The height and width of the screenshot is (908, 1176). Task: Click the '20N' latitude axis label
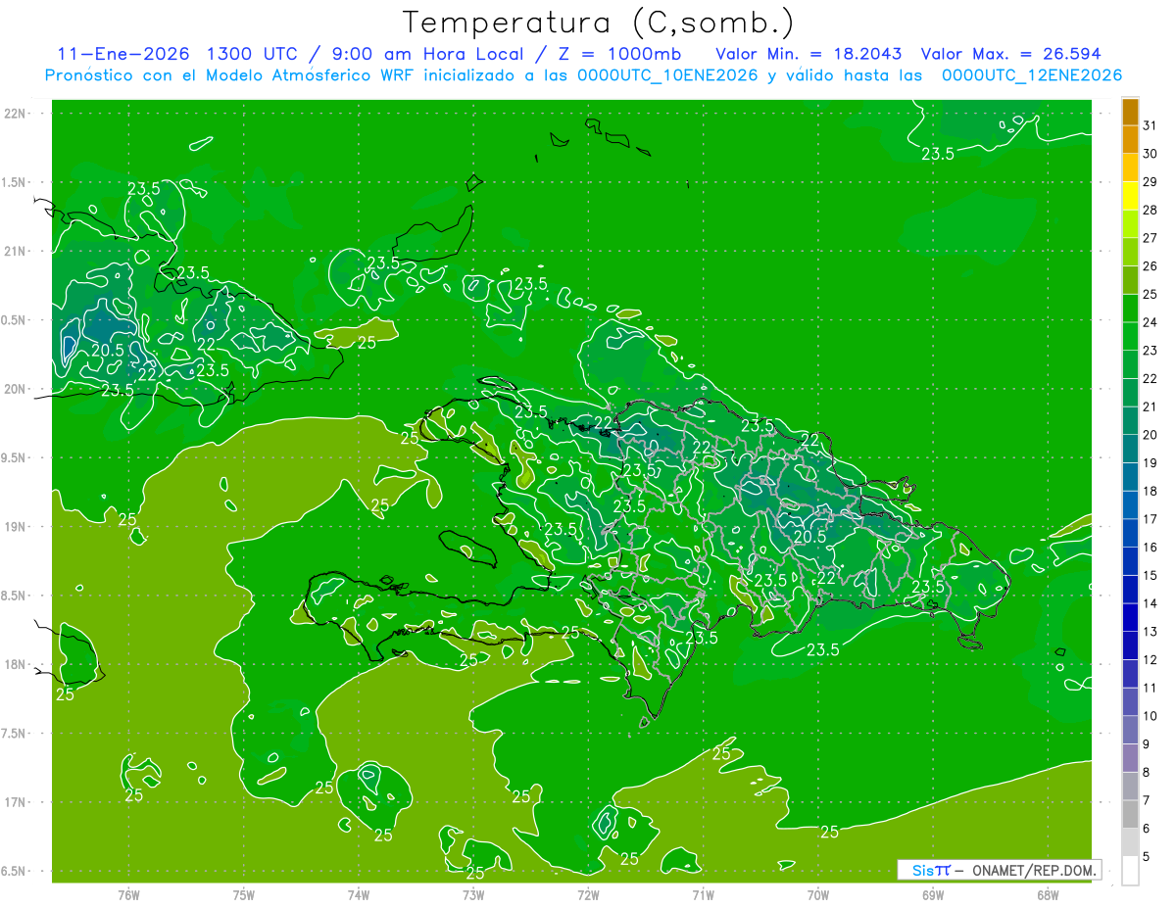coord(16,389)
